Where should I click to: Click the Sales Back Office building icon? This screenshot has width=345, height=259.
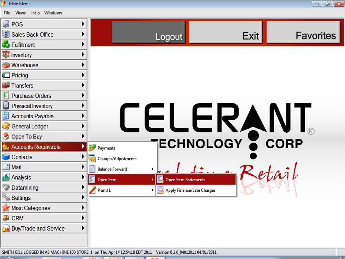pyautogui.click(x=6, y=34)
